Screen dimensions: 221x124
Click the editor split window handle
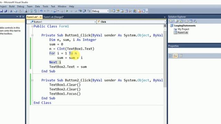(x=165, y=26)
